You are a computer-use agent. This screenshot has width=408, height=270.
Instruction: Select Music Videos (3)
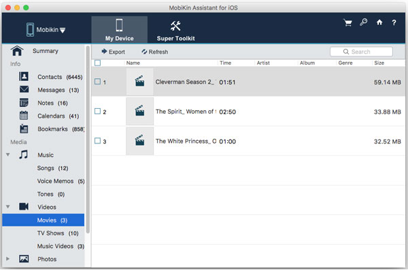(61, 246)
